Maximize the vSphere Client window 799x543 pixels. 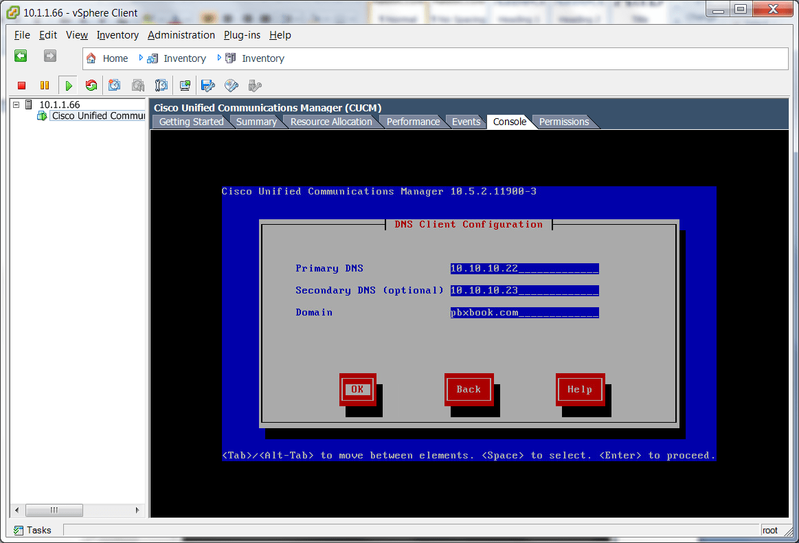(741, 9)
